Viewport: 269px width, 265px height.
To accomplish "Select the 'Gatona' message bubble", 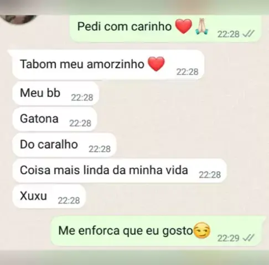I will pyautogui.click(x=54, y=119).
